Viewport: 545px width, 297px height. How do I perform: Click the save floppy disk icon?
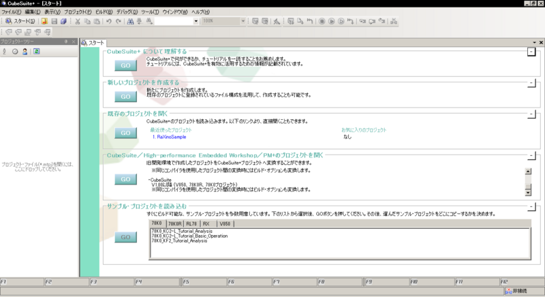pyautogui.click(x=54, y=21)
